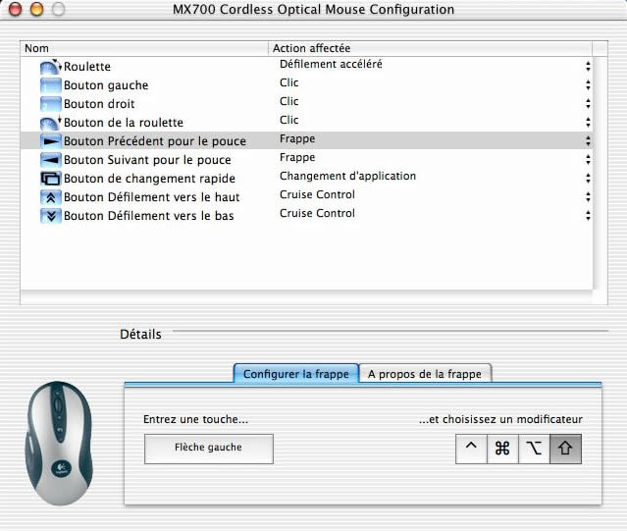
Task: Open Défilement vers le haut dropdown arrows
Action: click(588, 197)
